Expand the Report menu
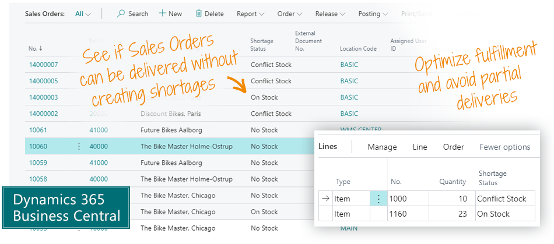This screenshot has height=244, width=554. click(x=251, y=14)
